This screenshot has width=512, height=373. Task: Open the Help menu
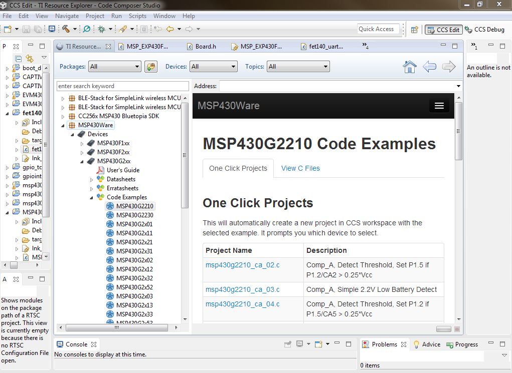point(189,16)
